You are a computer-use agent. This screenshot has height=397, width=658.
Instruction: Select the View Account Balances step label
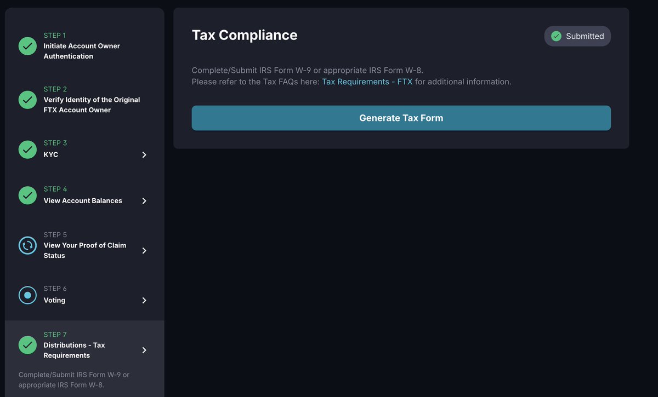pos(83,201)
